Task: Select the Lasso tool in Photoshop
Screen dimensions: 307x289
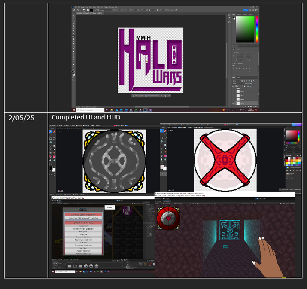Action: coord(73,21)
